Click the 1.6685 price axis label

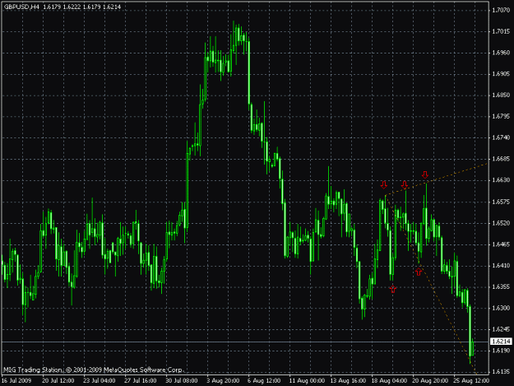(501, 159)
